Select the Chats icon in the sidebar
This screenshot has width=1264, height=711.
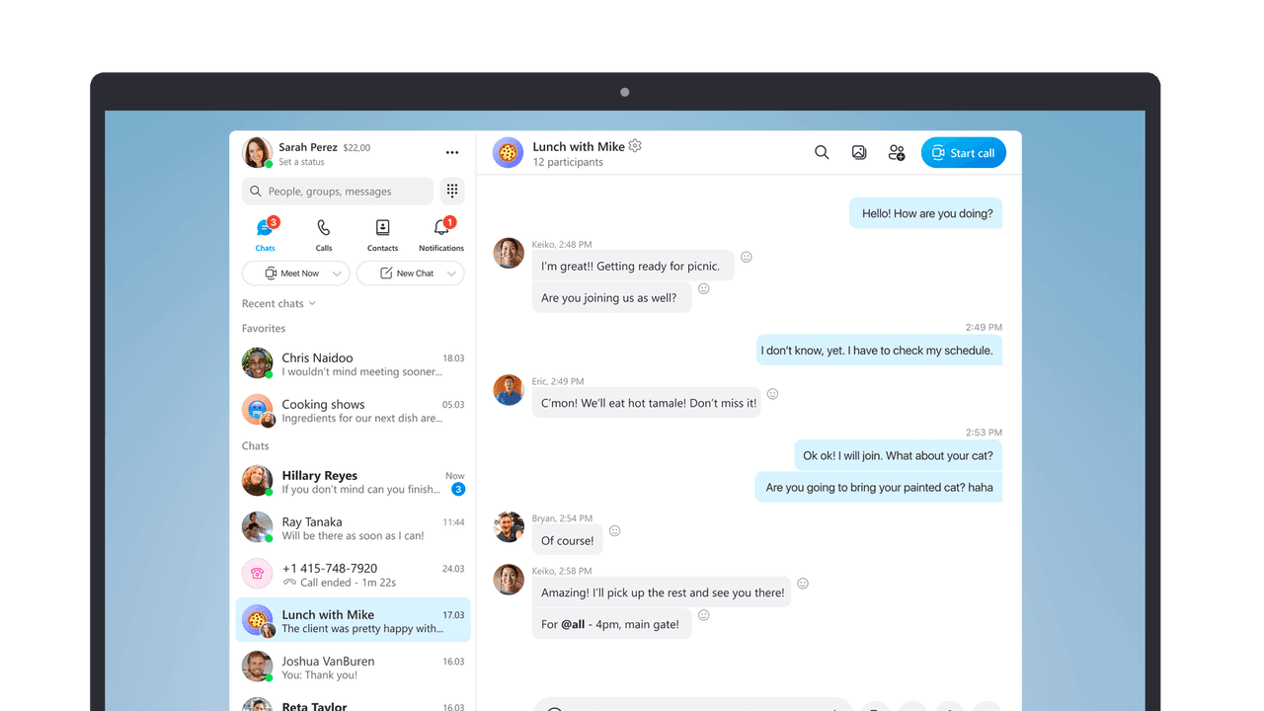[x=265, y=226]
